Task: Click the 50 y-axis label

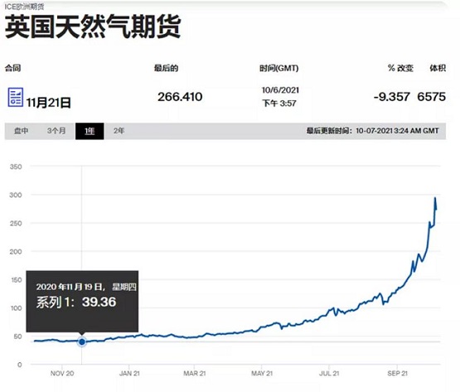Action: [x=18, y=336]
